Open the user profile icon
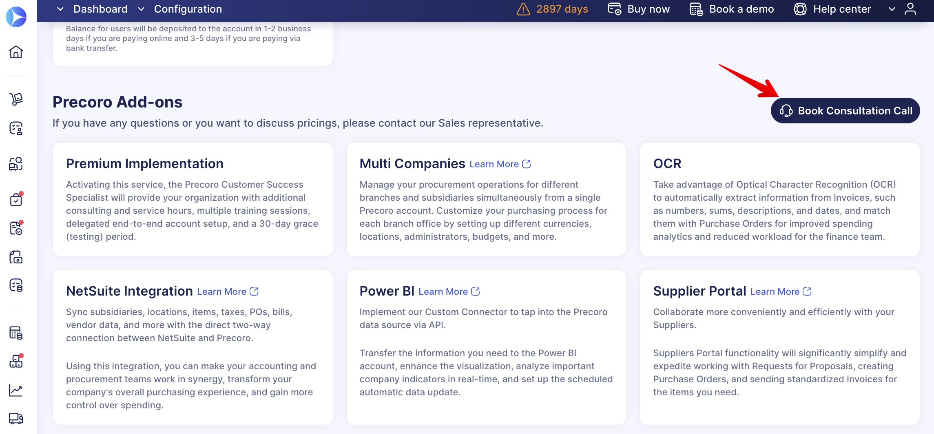The image size is (934, 434). (x=910, y=9)
